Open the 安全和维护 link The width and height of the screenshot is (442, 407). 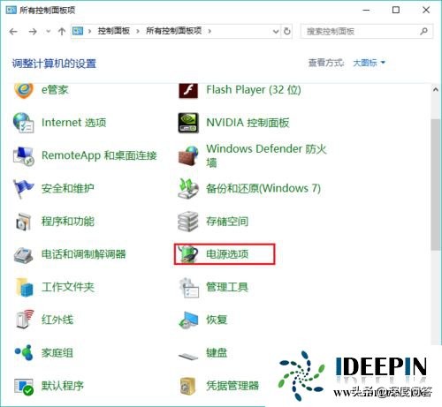pos(68,188)
